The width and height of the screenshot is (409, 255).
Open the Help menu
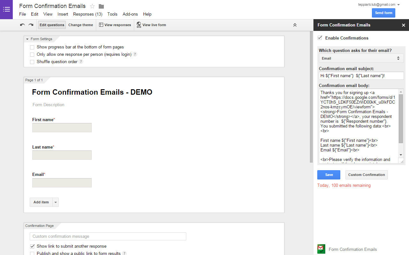tap(147, 14)
